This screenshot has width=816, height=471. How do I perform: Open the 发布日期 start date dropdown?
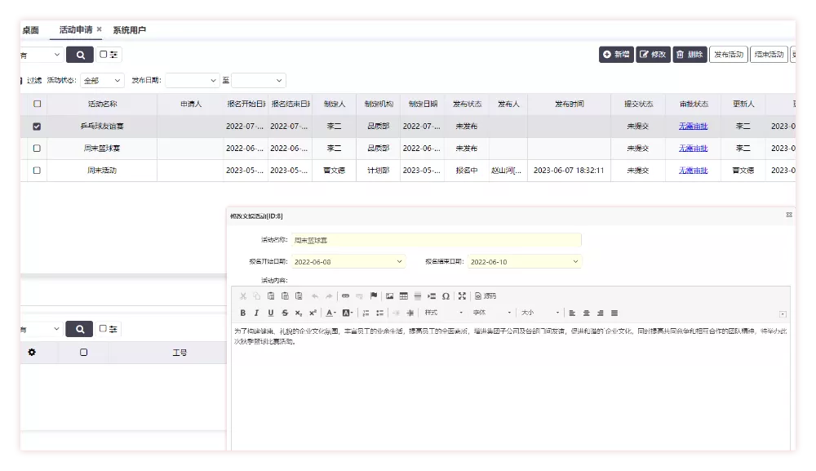click(192, 80)
